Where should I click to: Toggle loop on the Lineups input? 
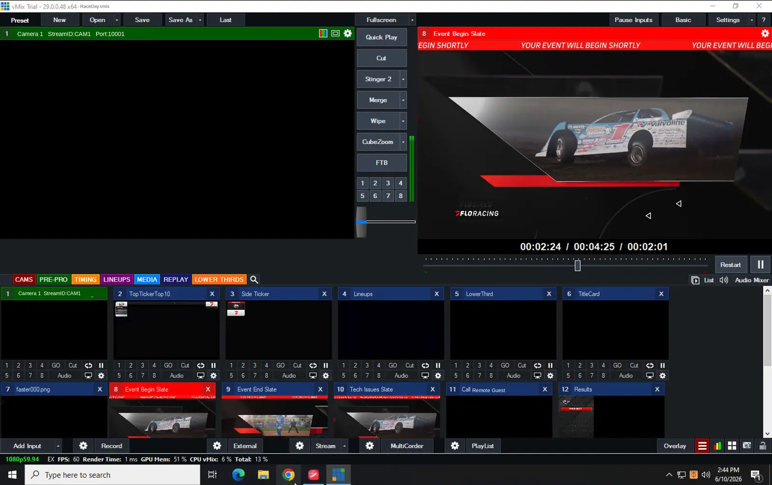click(x=425, y=365)
